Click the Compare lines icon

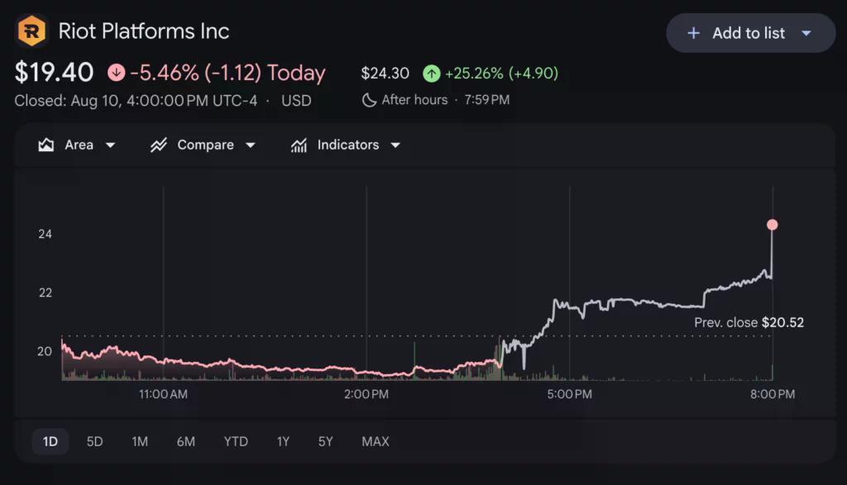pyautogui.click(x=158, y=145)
